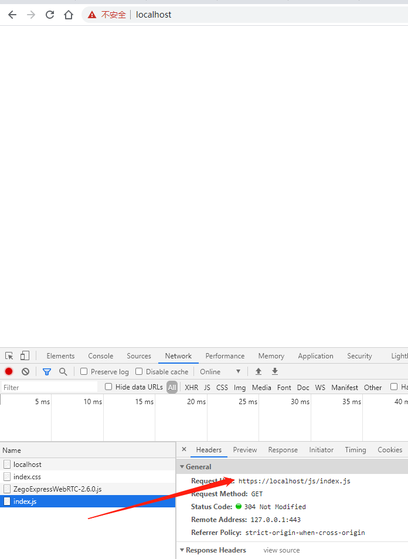Click the Name column header
408x559 pixels.
88,450
